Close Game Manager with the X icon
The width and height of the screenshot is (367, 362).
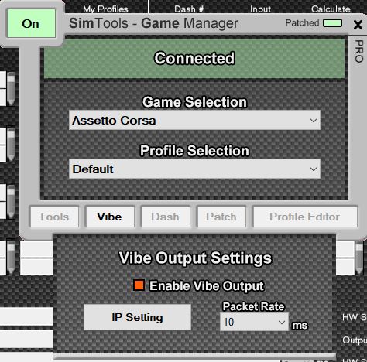(358, 25)
